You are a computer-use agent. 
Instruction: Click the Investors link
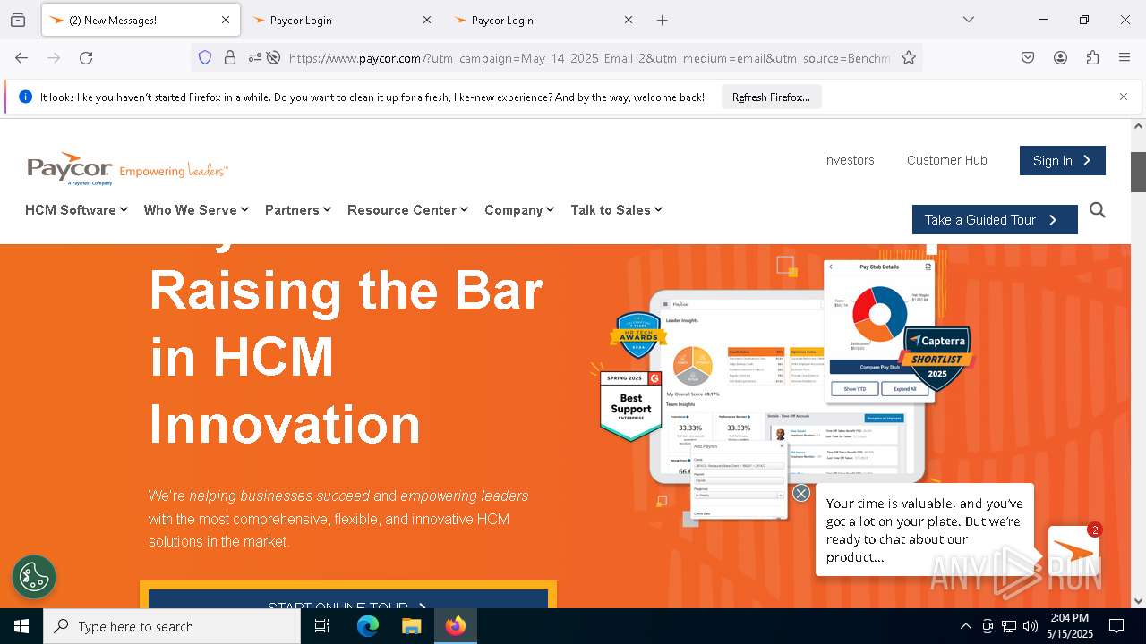point(849,160)
